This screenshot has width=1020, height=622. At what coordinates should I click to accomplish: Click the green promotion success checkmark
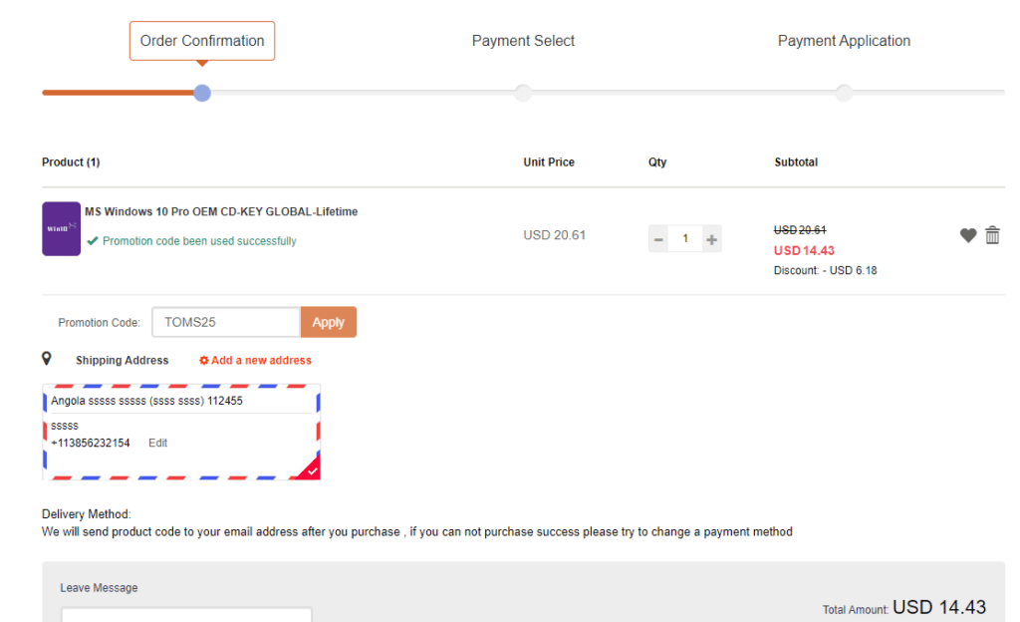93,241
